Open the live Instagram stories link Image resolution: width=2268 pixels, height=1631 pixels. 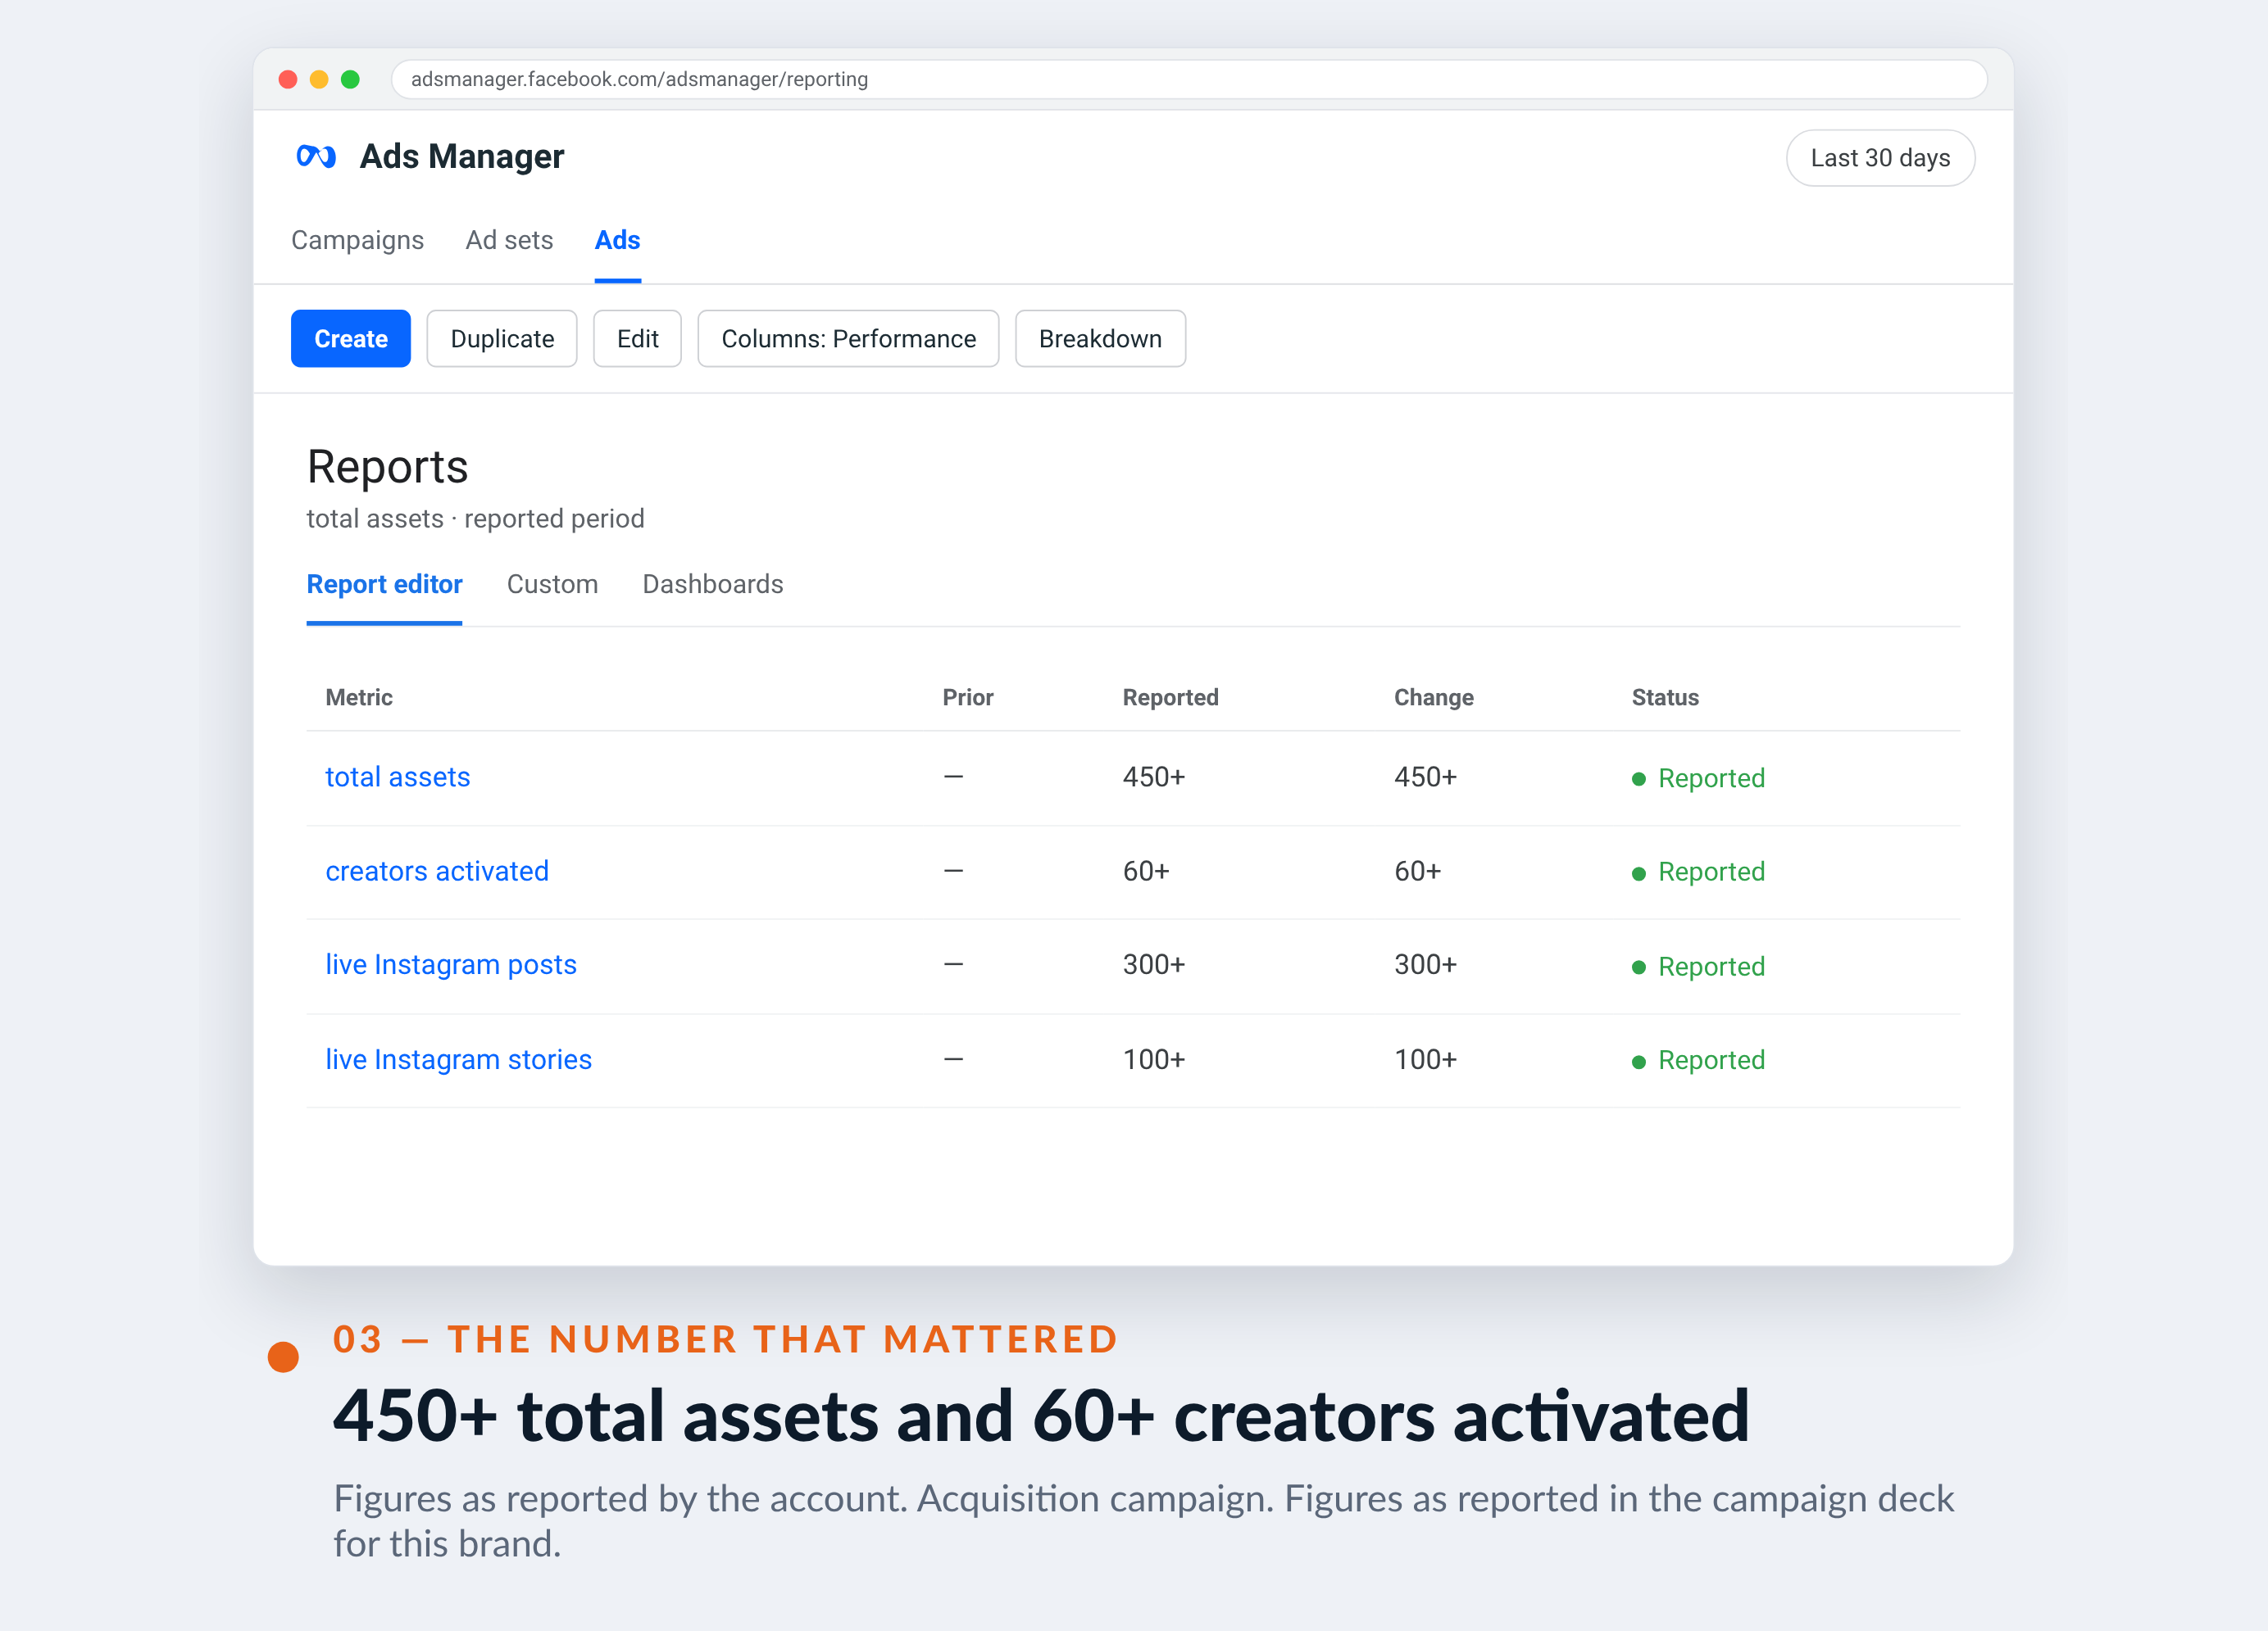(458, 1059)
